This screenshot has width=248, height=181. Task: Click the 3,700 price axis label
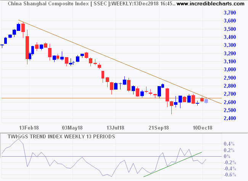click(230, 13)
